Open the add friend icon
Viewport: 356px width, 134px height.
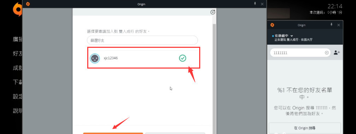click(337, 53)
